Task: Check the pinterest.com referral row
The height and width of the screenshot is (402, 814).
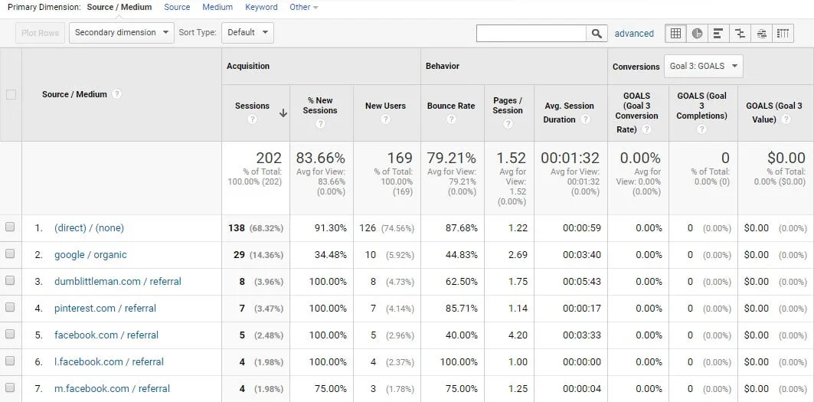Action: pyautogui.click(x=10, y=307)
